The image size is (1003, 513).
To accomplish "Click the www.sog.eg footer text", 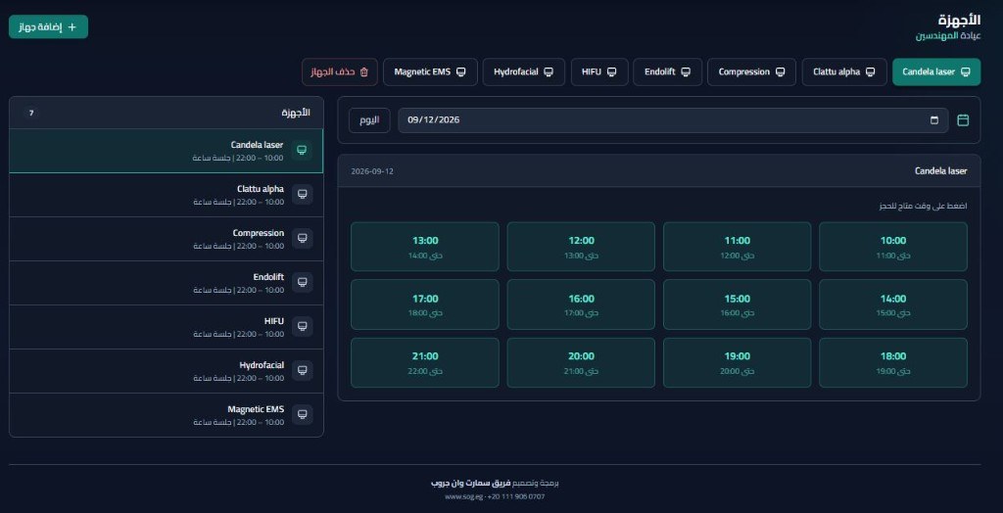I will [464, 496].
